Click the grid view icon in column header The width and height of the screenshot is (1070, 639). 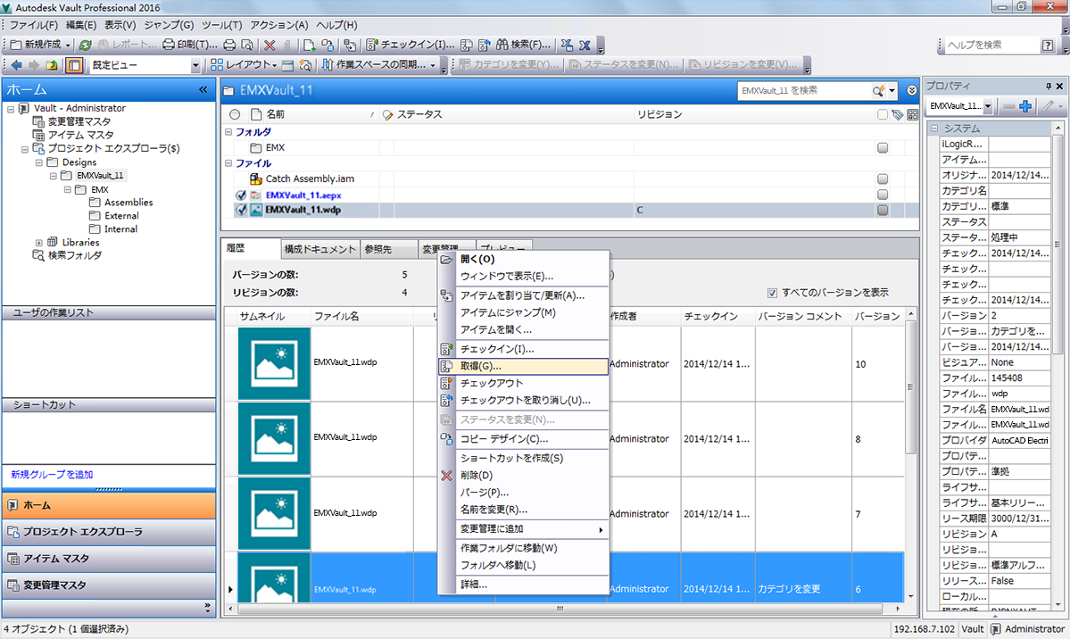click(912, 115)
